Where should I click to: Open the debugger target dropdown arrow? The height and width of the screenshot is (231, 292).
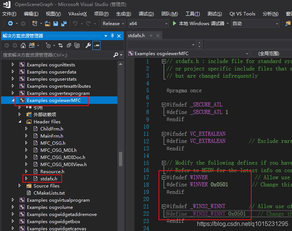tap(228, 24)
